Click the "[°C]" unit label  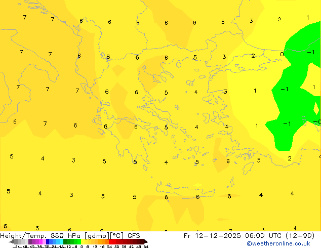pos(117,236)
